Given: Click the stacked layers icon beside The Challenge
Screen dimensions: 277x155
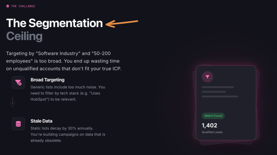Looking at the screenshot, I should (8, 6).
